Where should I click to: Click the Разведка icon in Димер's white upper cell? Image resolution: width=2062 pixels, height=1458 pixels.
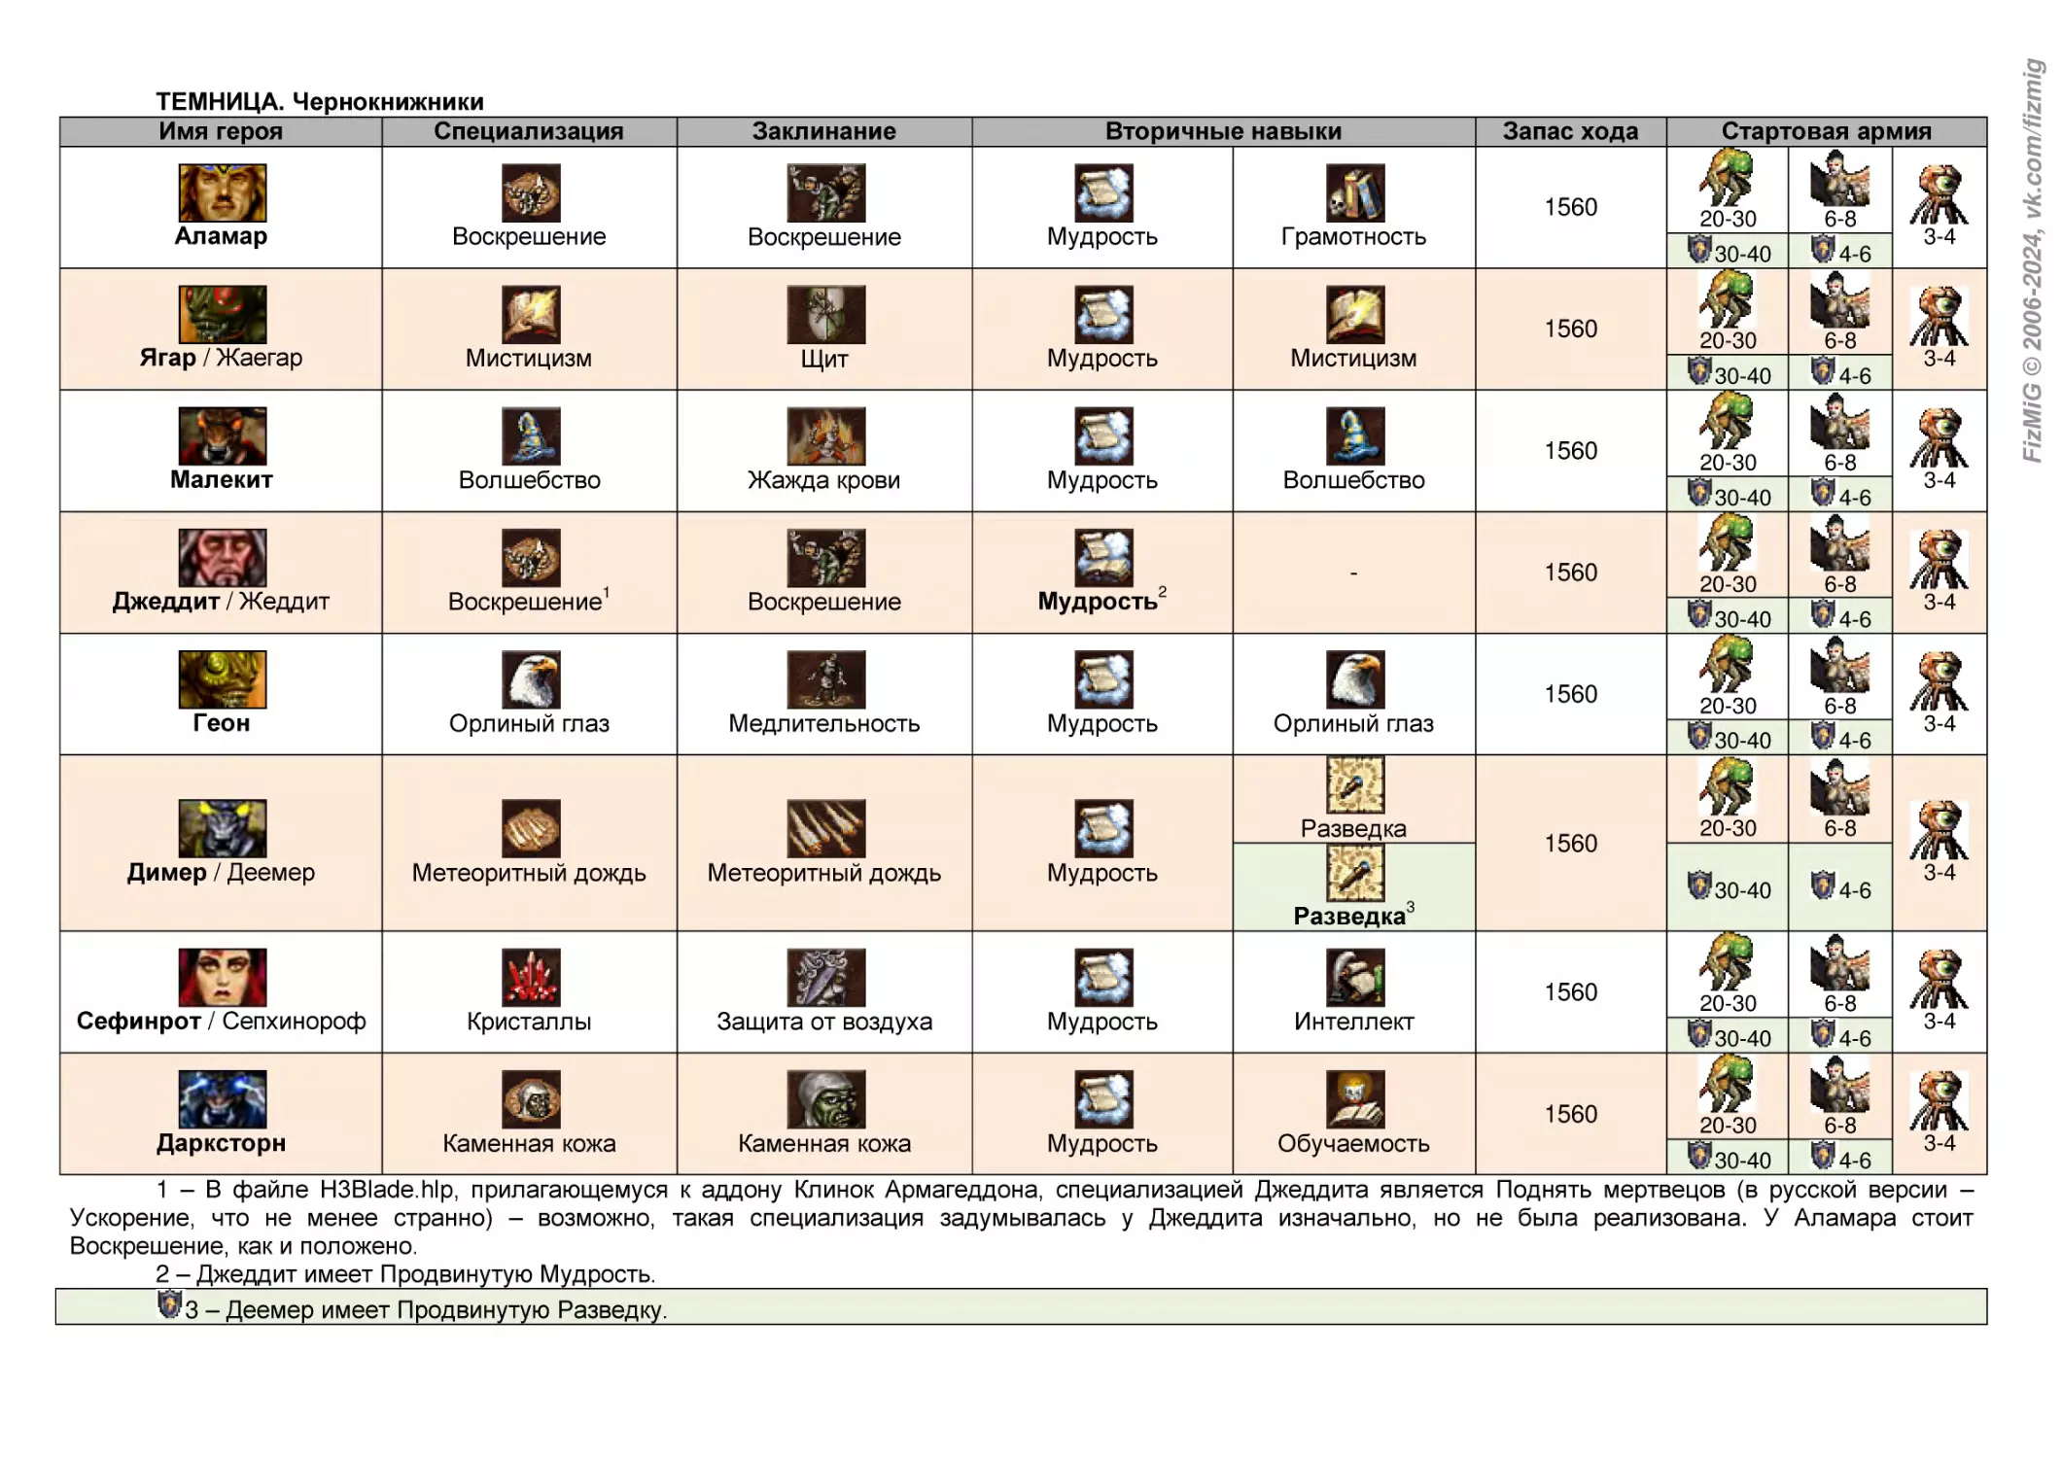[x=1355, y=784]
